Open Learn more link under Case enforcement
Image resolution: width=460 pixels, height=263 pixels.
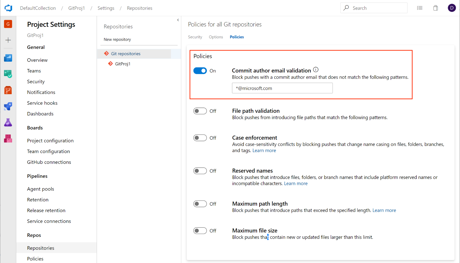(x=264, y=151)
